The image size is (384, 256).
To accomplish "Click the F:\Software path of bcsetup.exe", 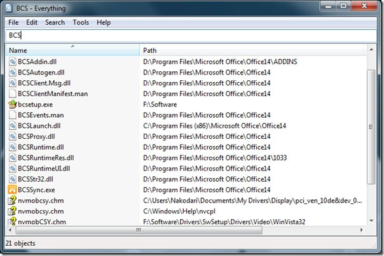I will pyautogui.click(x=160, y=104).
